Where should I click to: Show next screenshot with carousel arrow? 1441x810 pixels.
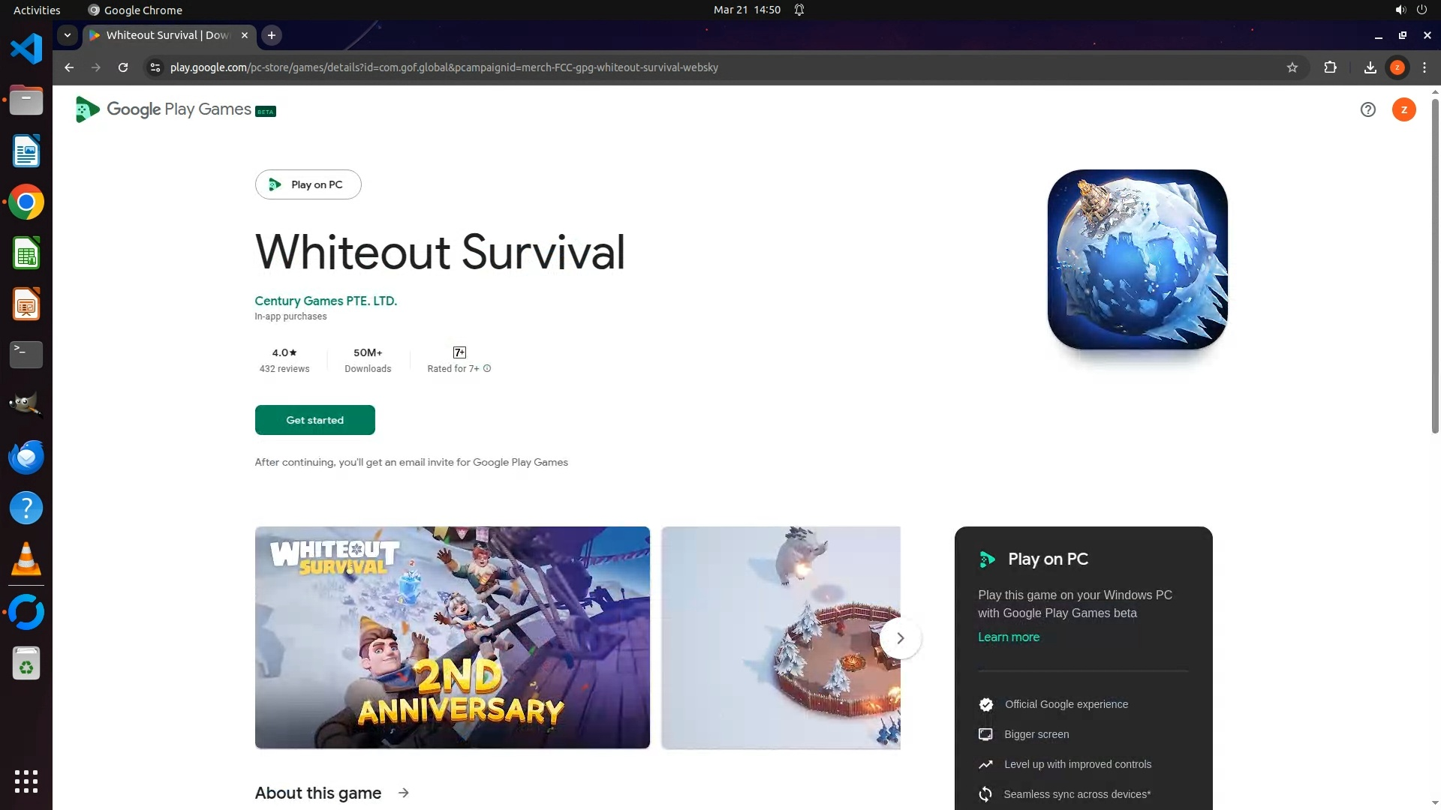900,638
